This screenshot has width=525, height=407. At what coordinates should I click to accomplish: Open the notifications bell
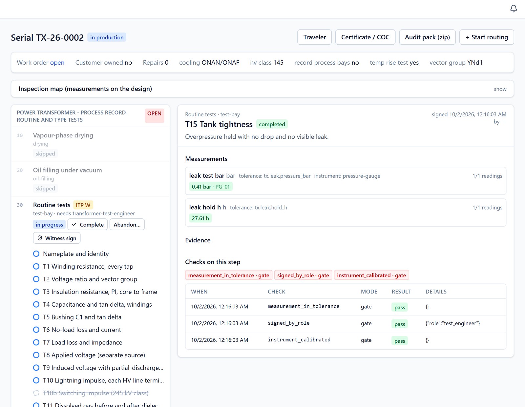[x=514, y=9]
